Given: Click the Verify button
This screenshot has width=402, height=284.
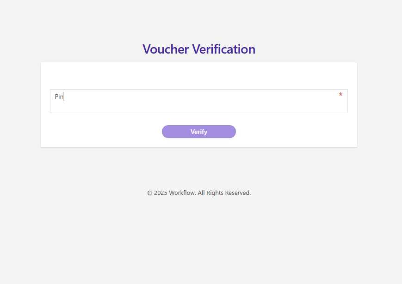Looking at the screenshot, I should pos(199,132).
